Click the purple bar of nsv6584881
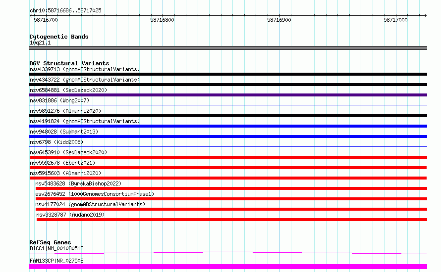The image size is (441, 272). 228,95
